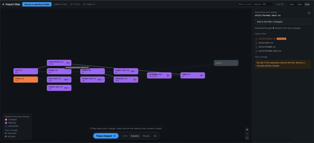This screenshot has width=314, height=143.
Task: Select the 3D view
Action: coord(155,136)
